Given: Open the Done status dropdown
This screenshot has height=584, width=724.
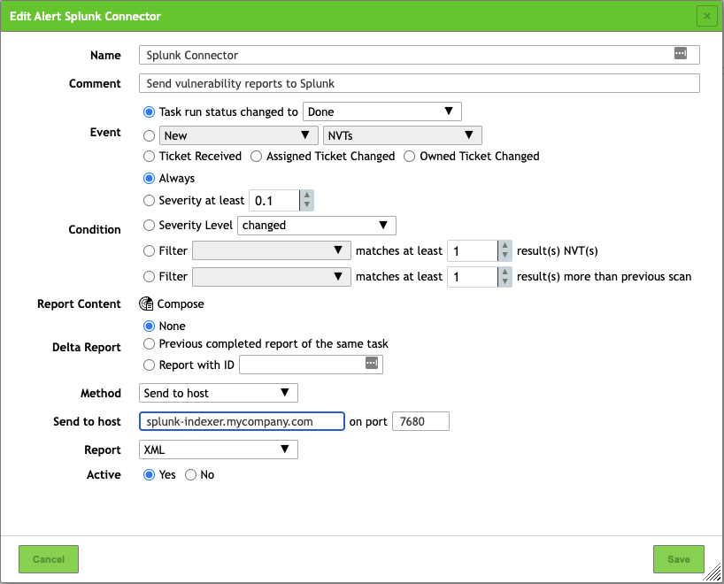Looking at the screenshot, I should coord(381,111).
